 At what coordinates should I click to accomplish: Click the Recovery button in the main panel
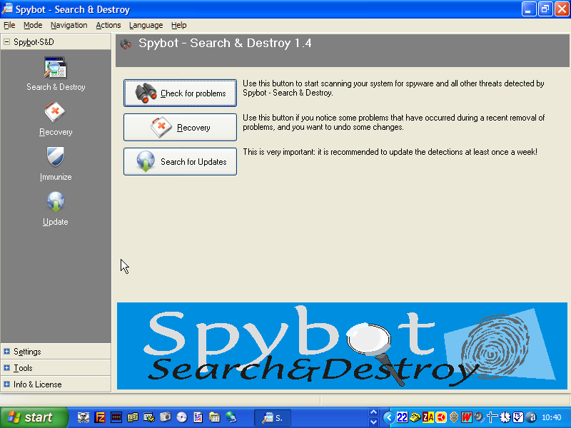pos(181,128)
